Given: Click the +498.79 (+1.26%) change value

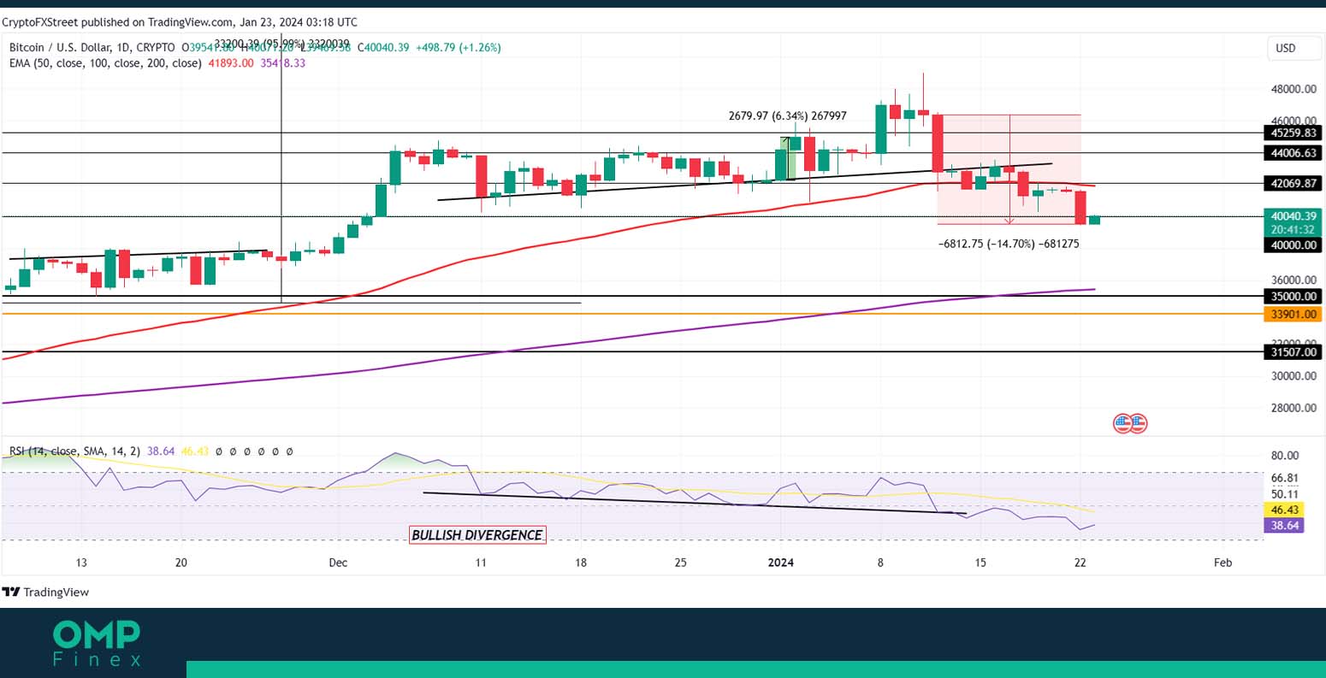Looking at the screenshot, I should [458, 48].
